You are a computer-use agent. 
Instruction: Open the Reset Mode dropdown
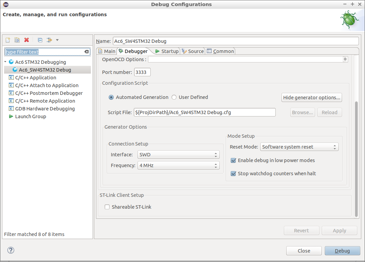(x=299, y=147)
